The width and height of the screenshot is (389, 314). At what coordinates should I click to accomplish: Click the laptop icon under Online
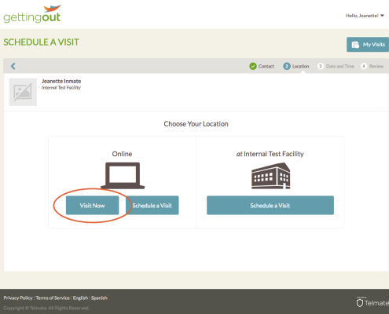(123, 176)
